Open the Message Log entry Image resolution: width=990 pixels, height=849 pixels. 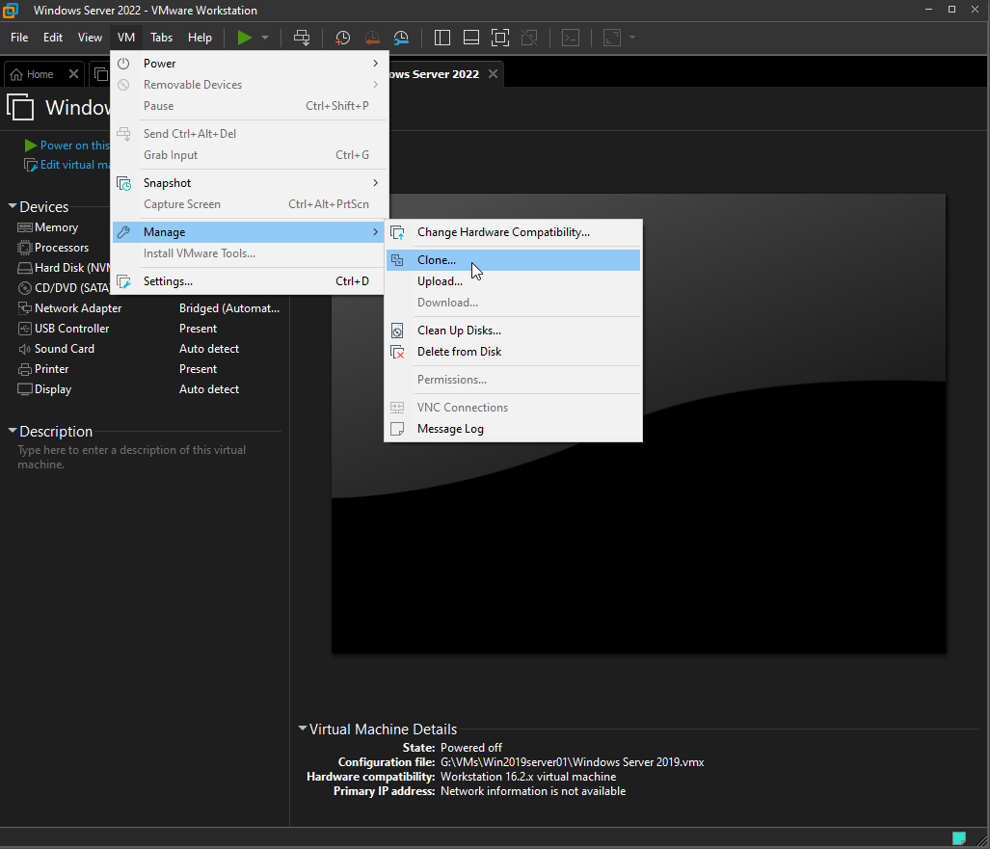point(513,429)
